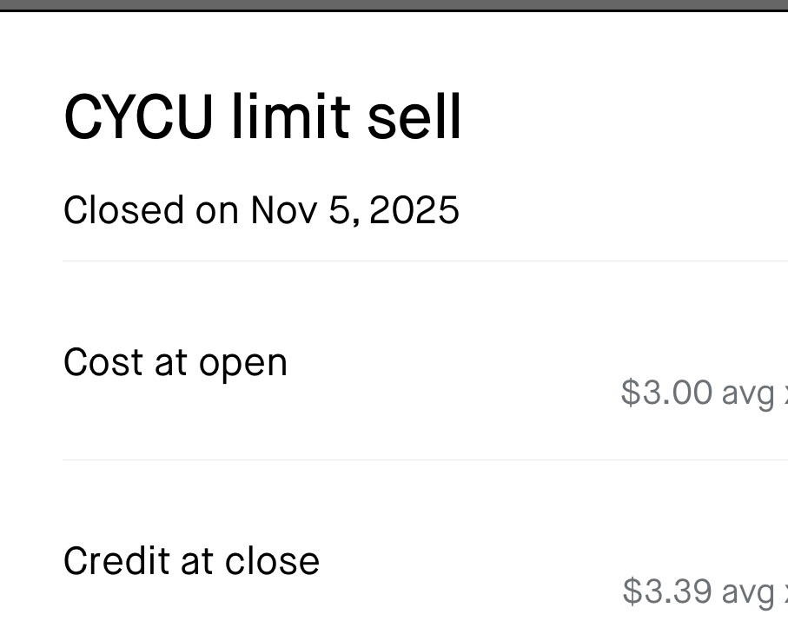The width and height of the screenshot is (788, 621).
Task: Select the "Cost at open" label
Action: point(175,362)
